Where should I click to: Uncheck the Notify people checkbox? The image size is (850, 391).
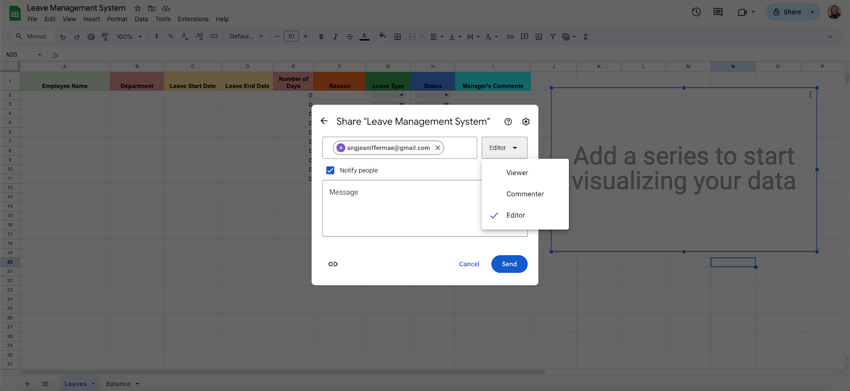330,170
